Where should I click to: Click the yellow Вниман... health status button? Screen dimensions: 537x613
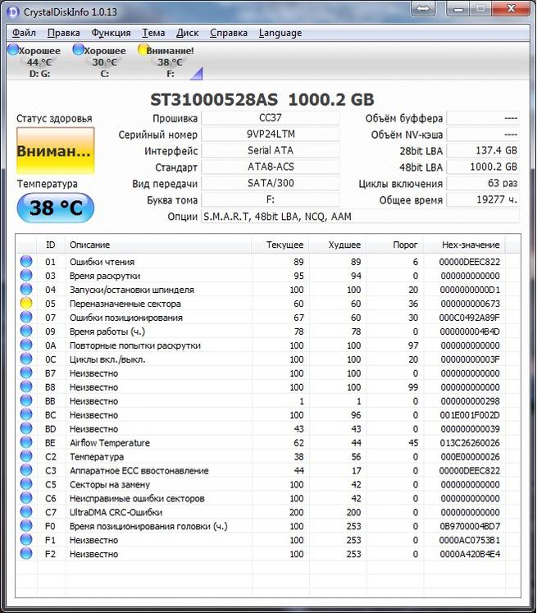pyautogui.click(x=55, y=150)
